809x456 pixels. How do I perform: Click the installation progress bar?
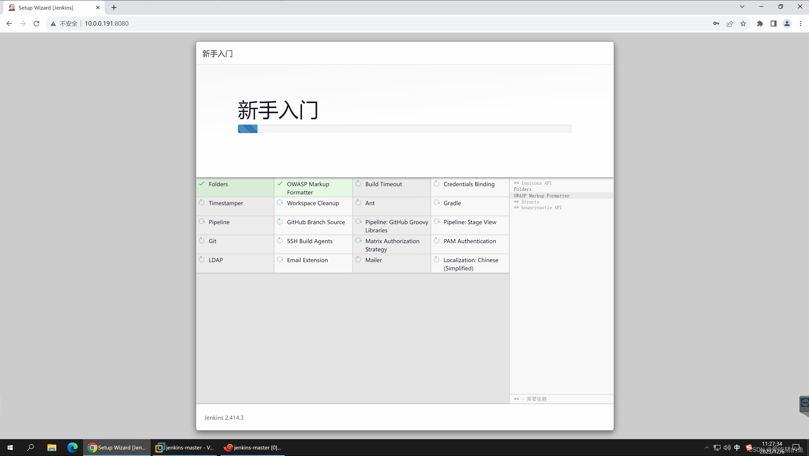tap(404, 129)
